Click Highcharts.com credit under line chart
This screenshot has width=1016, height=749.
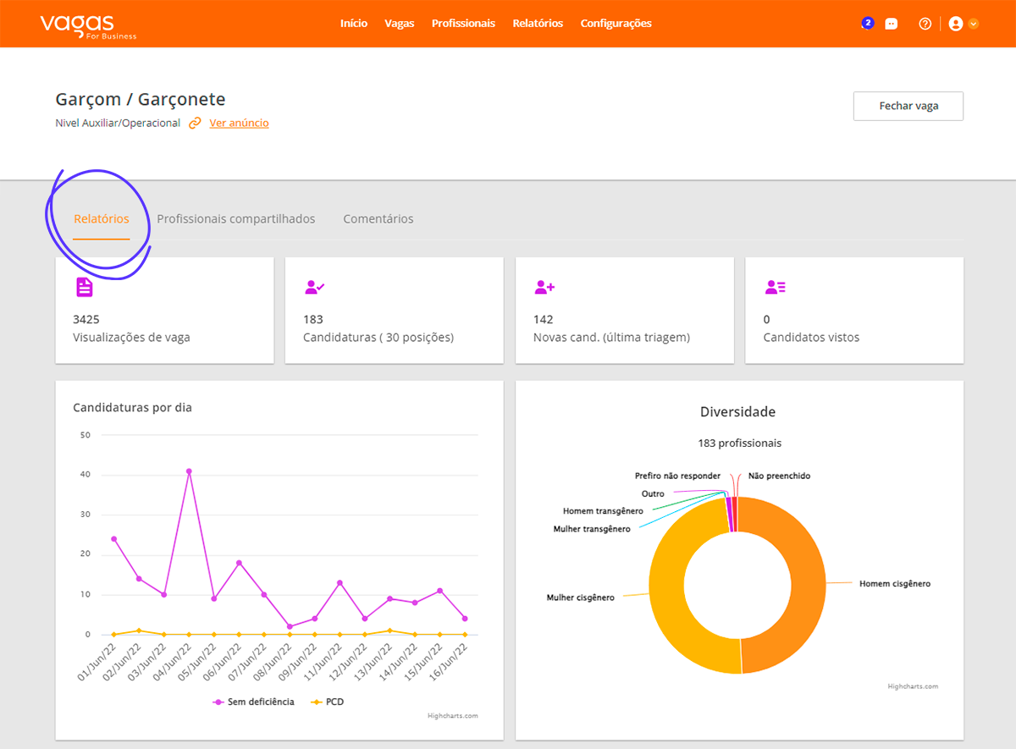(453, 716)
